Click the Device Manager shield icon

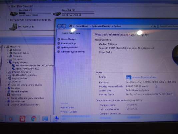[59, 39]
